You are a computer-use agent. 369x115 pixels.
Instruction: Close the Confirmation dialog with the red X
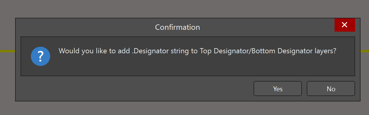(345, 25)
